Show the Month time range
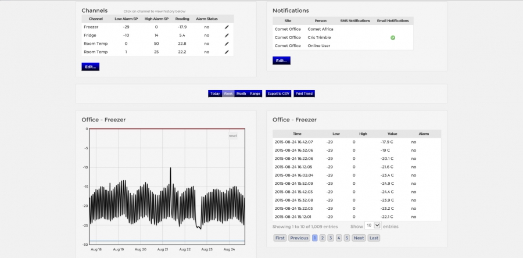 click(241, 94)
